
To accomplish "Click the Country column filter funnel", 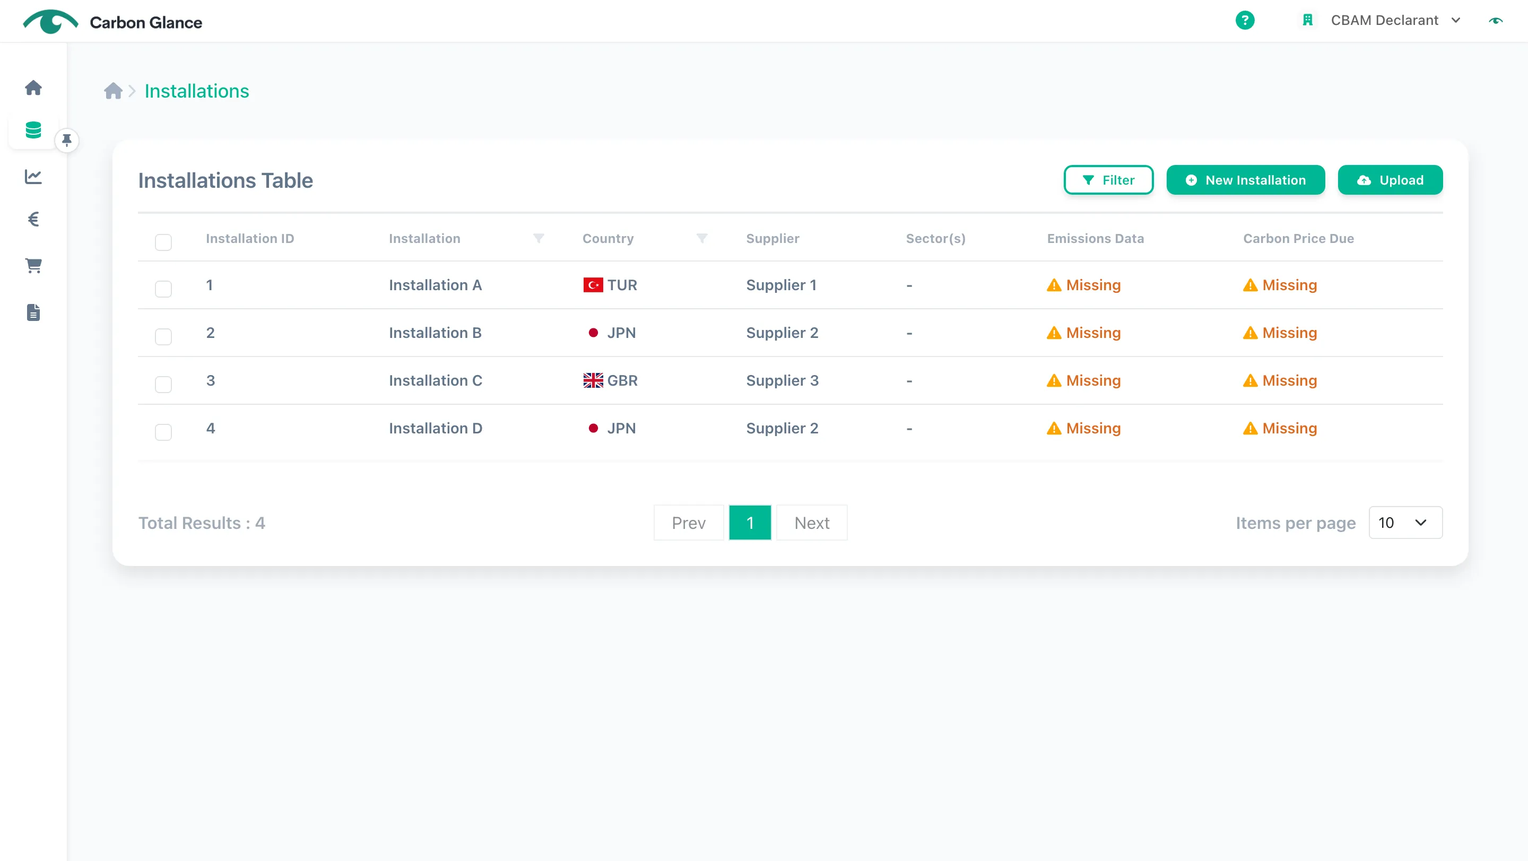I will pos(702,238).
